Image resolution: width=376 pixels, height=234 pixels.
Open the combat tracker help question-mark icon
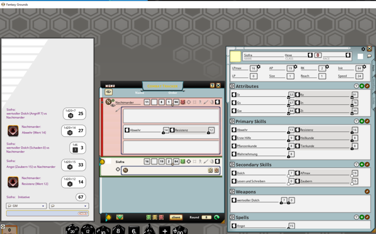pos(213,85)
